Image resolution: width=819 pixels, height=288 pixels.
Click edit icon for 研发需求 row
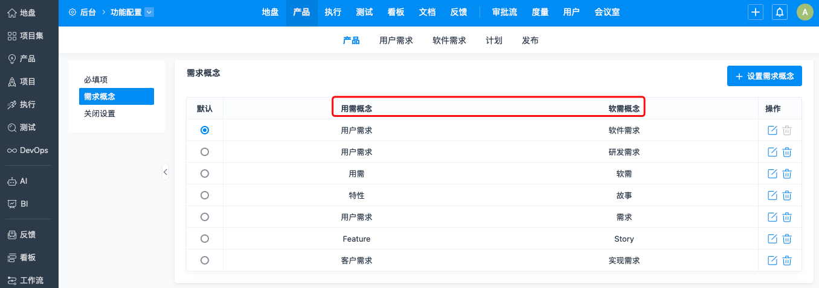[x=772, y=152]
